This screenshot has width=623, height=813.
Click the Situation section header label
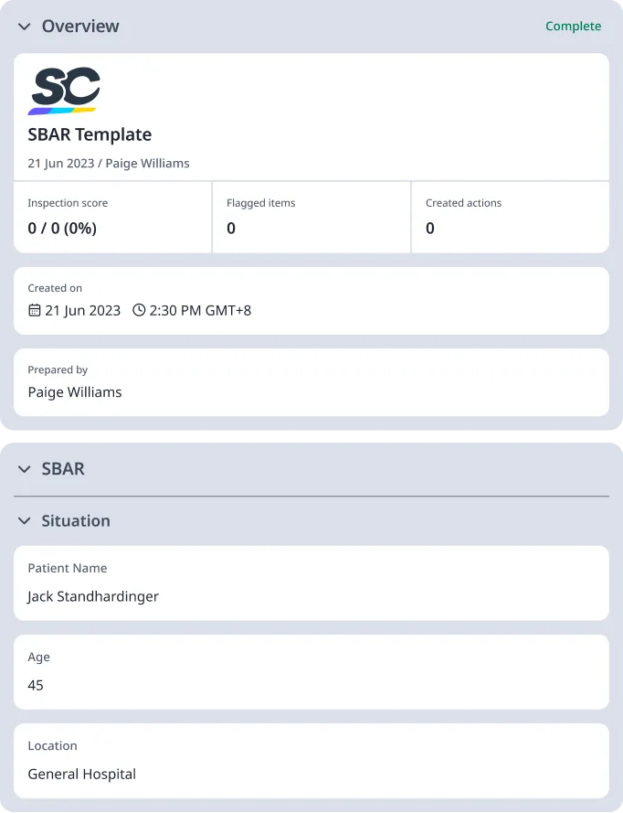click(x=75, y=520)
